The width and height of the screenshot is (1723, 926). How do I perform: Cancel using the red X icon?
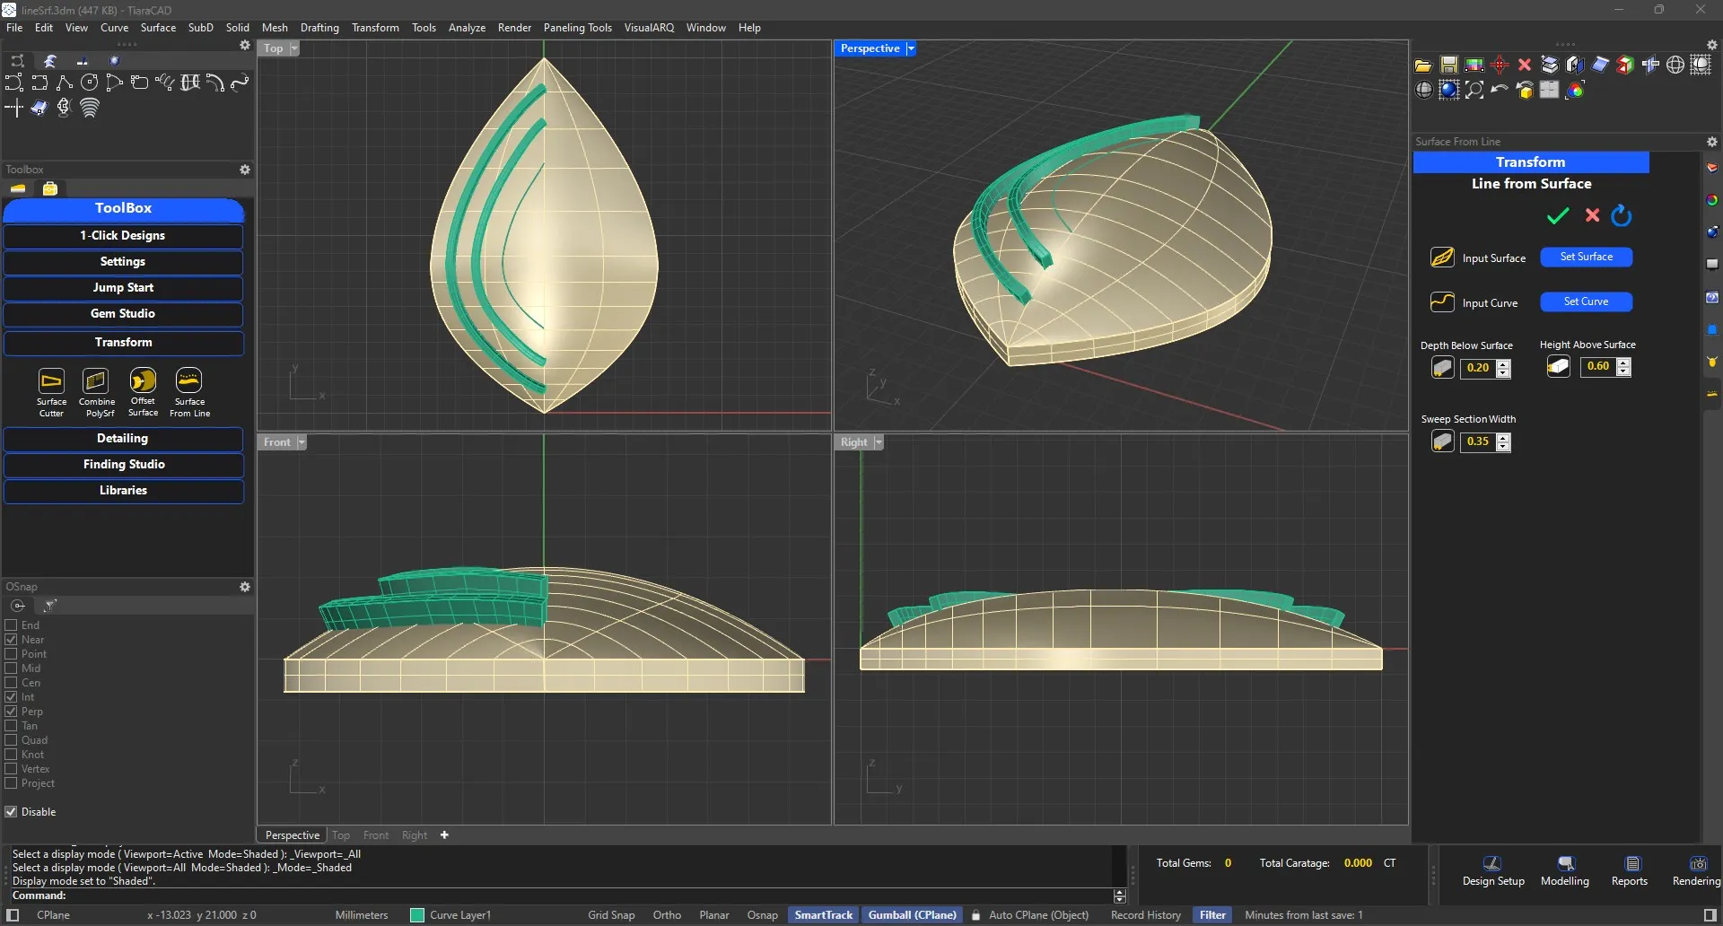(x=1592, y=215)
